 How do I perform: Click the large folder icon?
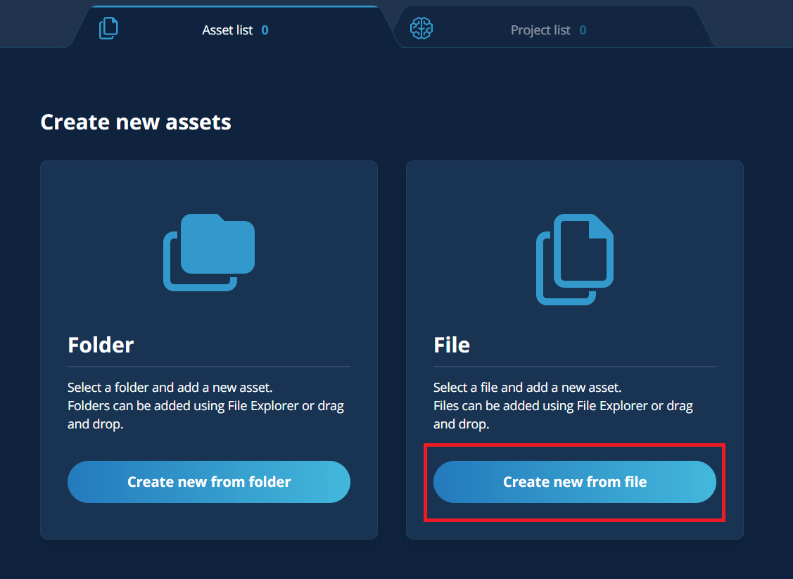209,253
